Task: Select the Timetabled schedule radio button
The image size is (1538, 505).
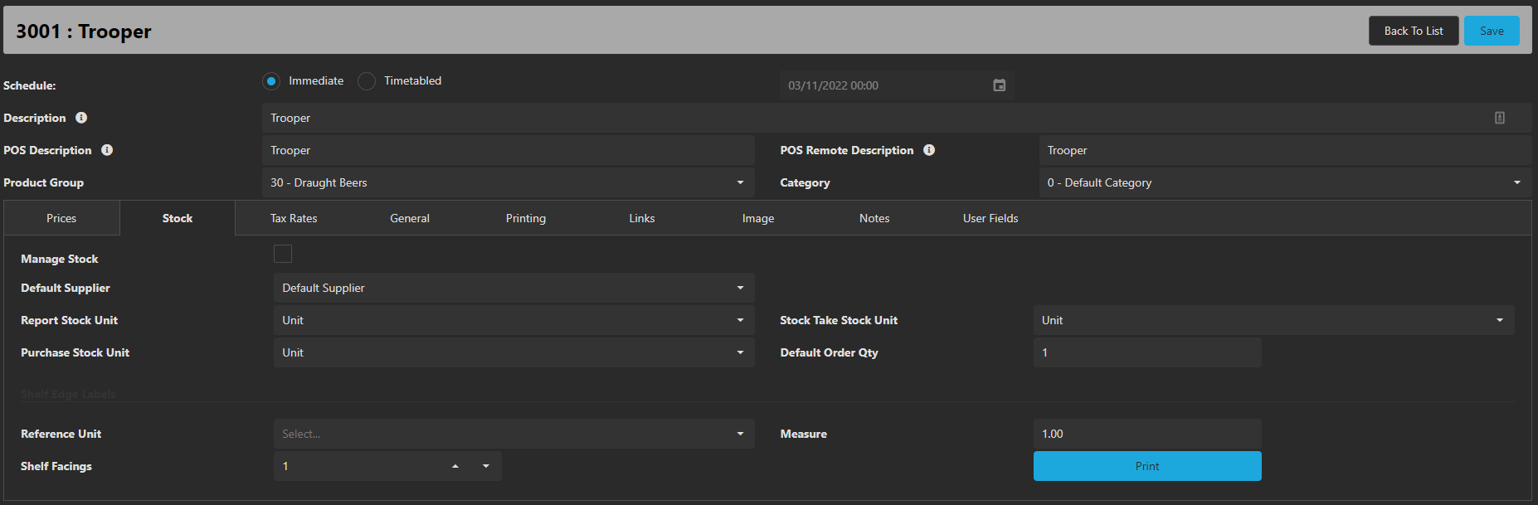Action: [367, 81]
